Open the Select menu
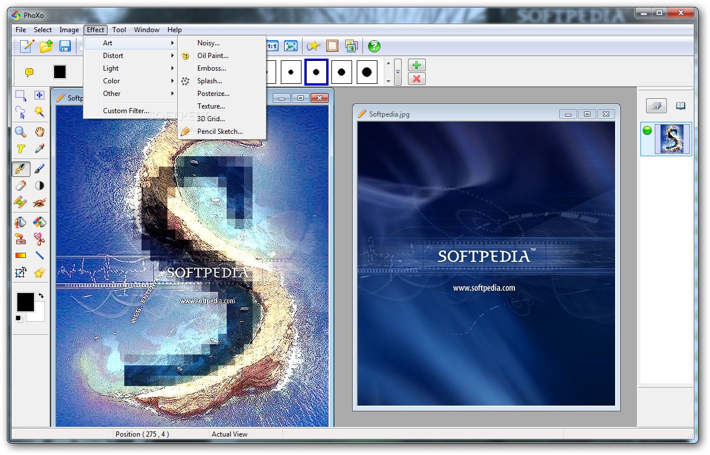This screenshot has height=455, width=710. click(43, 30)
